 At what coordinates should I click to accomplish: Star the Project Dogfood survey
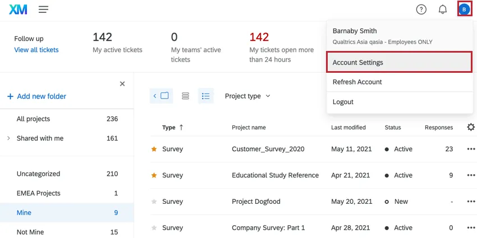coord(154,202)
